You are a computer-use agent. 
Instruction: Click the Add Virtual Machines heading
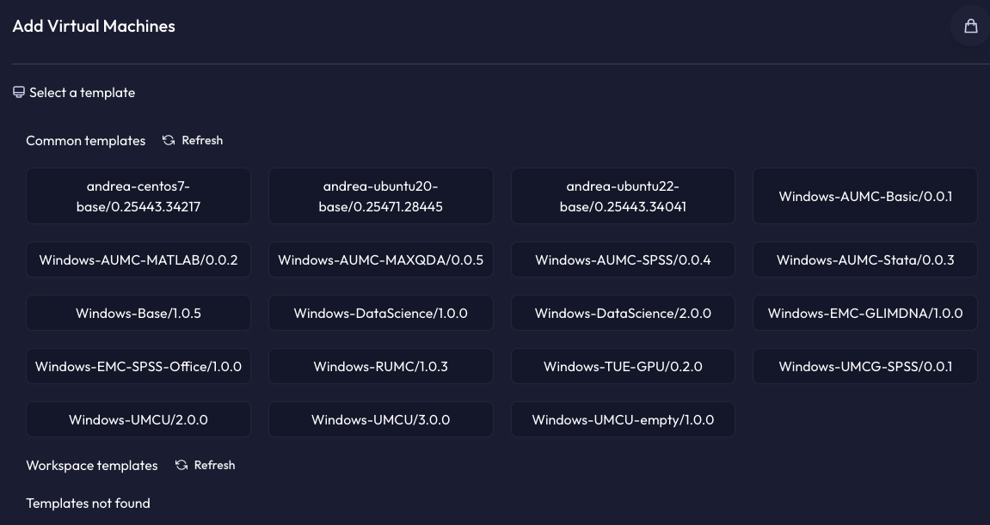[x=94, y=26]
